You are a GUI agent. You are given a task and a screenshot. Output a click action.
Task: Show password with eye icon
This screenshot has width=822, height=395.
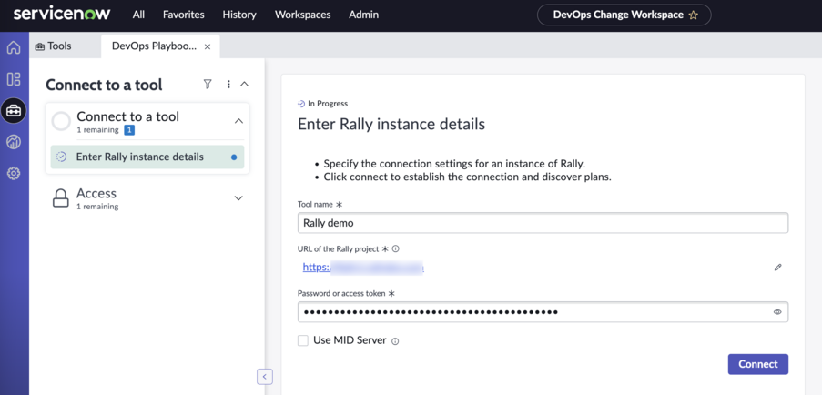click(x=777, y=311)
